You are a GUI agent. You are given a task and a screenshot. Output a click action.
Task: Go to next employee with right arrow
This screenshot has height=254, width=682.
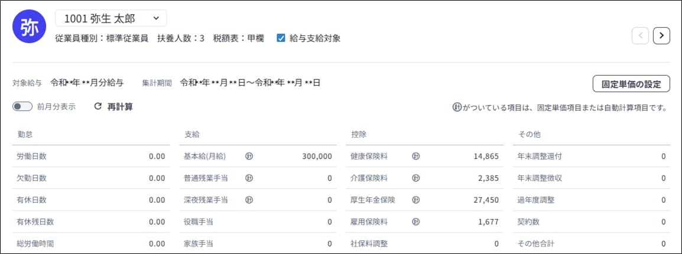(x=661, y=36)
